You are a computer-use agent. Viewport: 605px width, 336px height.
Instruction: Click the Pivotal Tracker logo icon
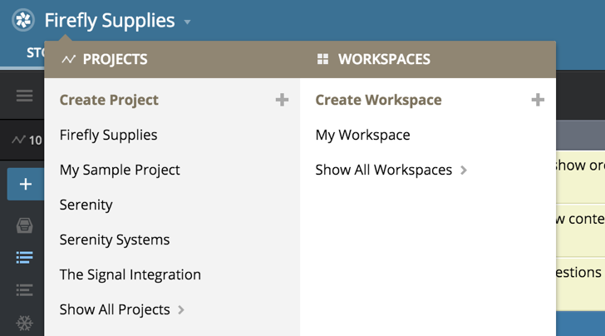[23, 20]
